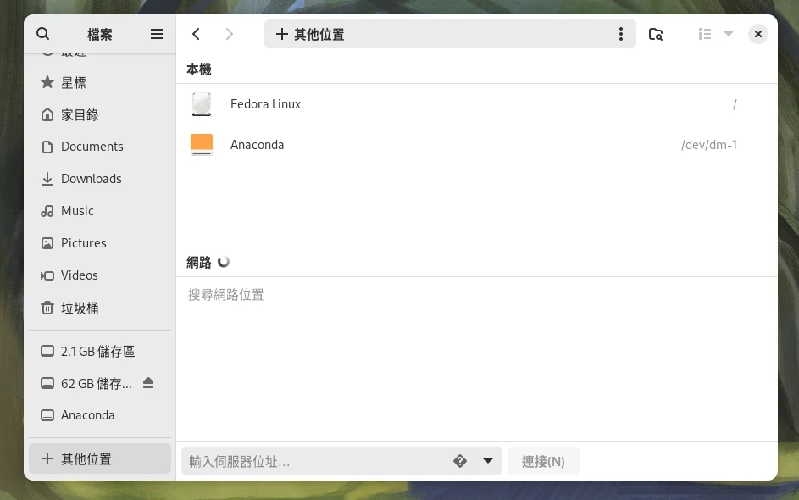
Task: Select 星標 starred in sidebar
Action: (74, 82)
